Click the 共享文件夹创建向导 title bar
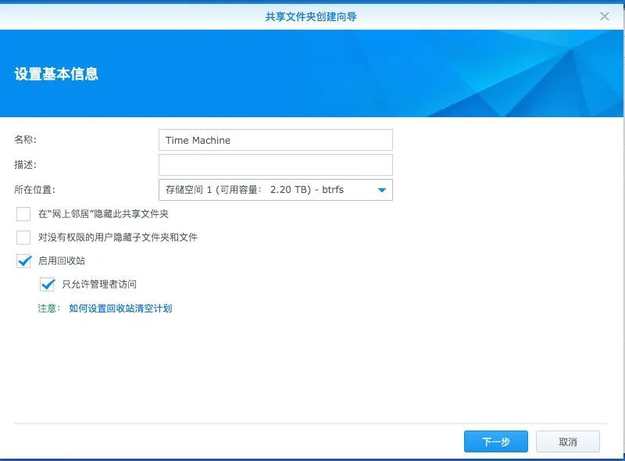The height and width of the screenshot is (461, 625). pos(312,13)
